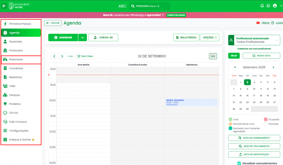Viewport: 283px width, 165px height.
Task: Click the Pesquisar search field
Action: (x=150, y=6)
